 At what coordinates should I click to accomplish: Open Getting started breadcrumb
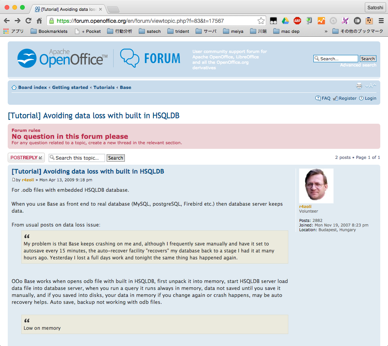(x=70, y=87)
